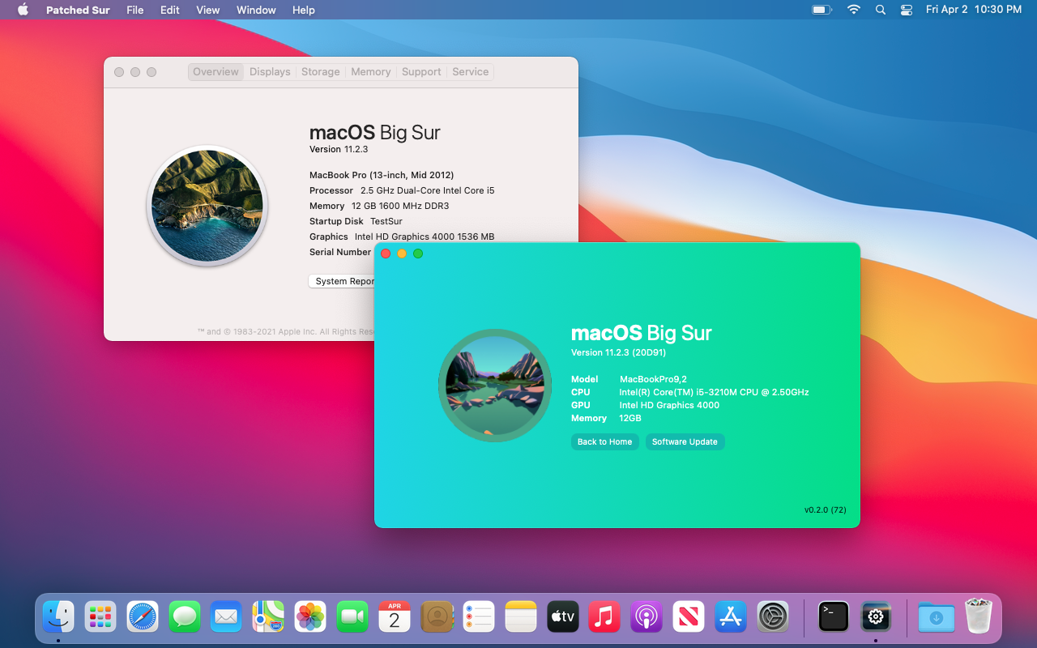Image resolution: width=1037 pixels, height=648 pixels.
Task: Click Software Update button in Patched Sur
Action: [x=685, y=441]
